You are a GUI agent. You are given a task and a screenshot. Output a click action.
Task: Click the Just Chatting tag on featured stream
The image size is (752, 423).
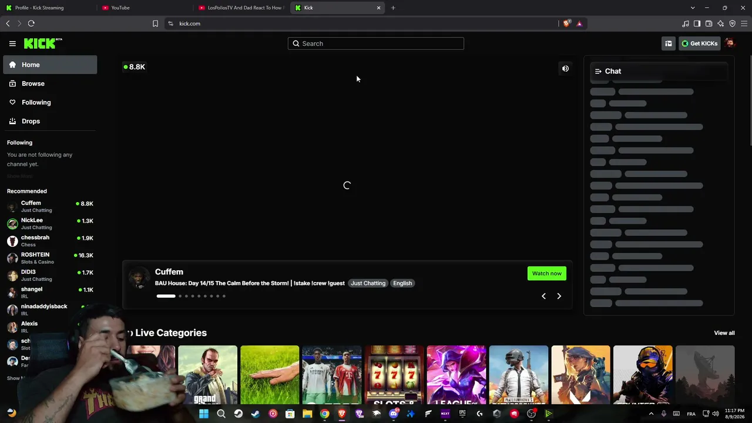(x=368, y=283)
